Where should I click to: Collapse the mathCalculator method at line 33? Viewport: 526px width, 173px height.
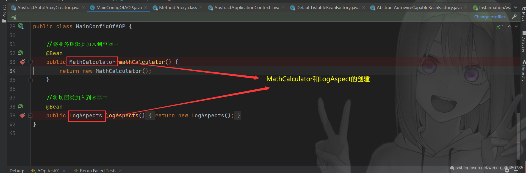(x=31, y=62)
